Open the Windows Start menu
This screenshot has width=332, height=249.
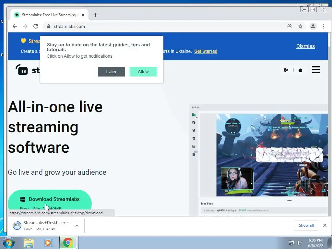point(8,243)
